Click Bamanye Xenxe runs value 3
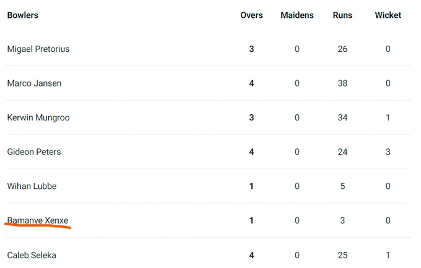421x268 pixels. point(342,220)
